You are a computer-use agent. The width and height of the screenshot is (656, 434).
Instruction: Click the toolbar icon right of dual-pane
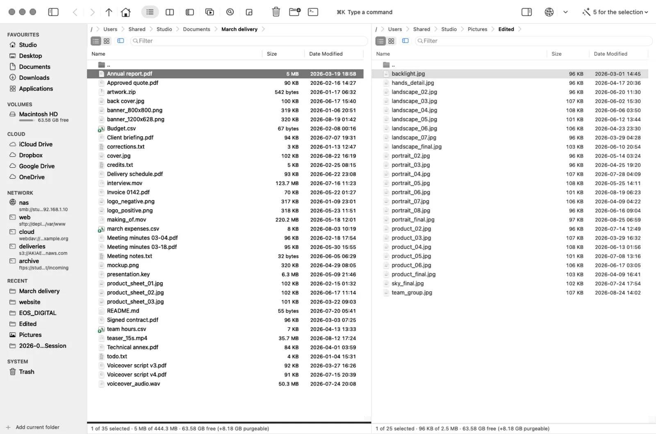pos(190,12)
